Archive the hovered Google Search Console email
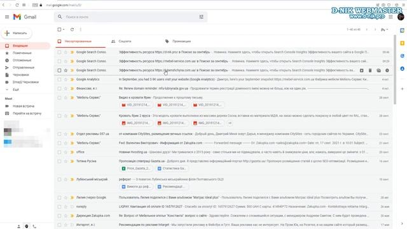The image size is (407, 229). pos(362,71)
